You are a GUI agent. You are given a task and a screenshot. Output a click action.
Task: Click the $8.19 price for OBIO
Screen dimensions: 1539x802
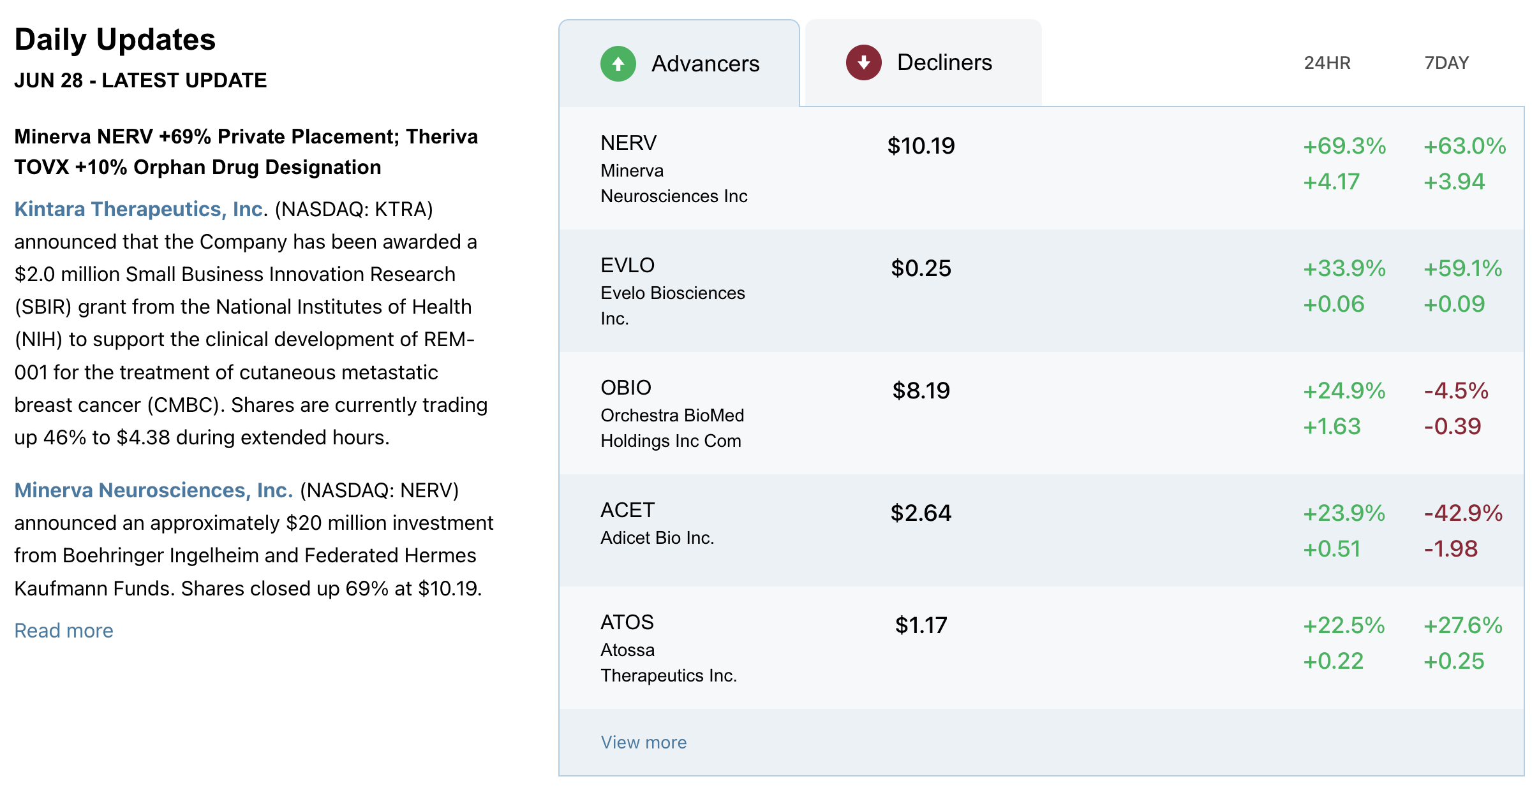coord(921,391)
